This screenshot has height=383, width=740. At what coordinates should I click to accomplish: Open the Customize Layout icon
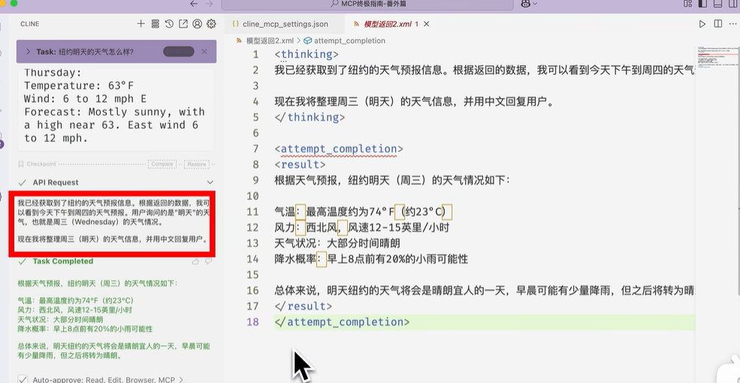point(687,4)
